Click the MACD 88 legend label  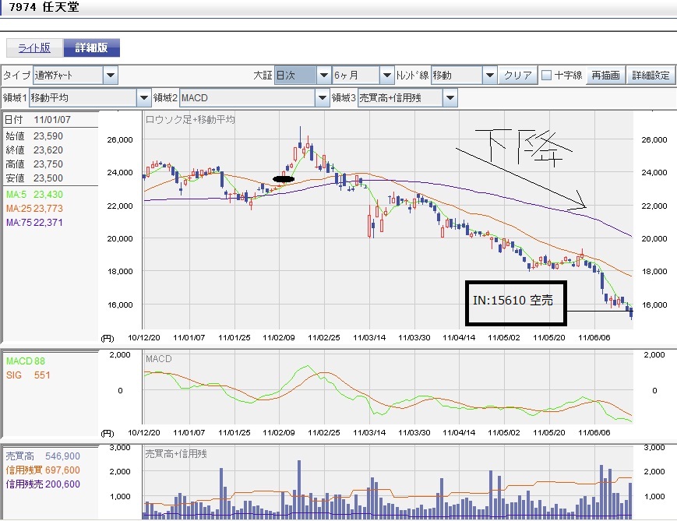coord(26,361)
